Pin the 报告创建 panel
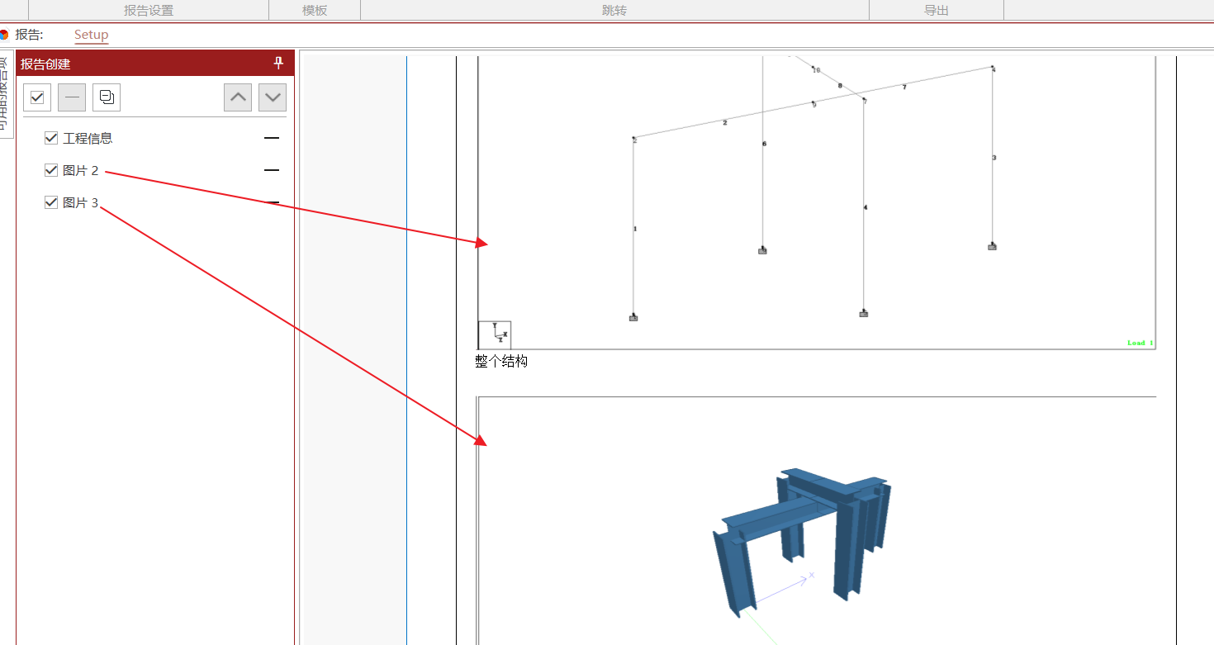 click(x=278, y=64)
